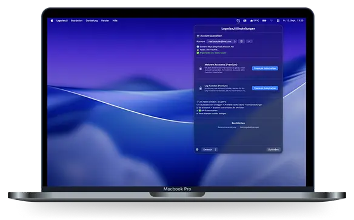Click the delete account trash button
354x220 pixels.
[241, 41]
